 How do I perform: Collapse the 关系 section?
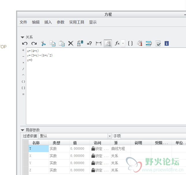pos(22,37)
